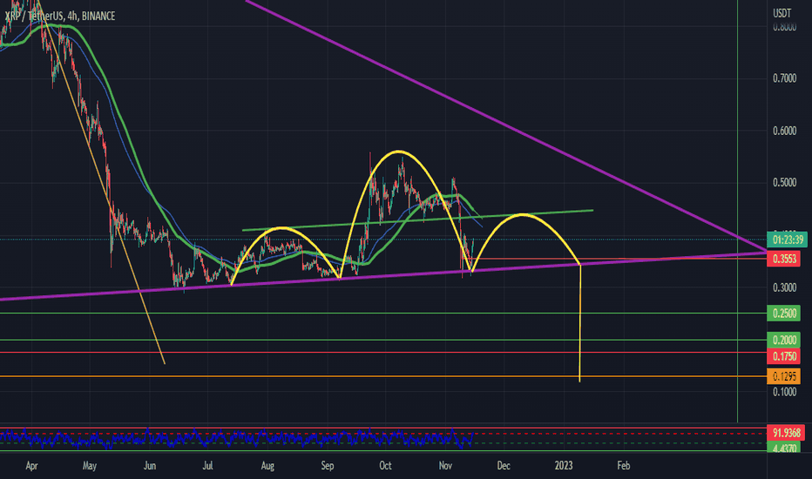Click the 0.6000 price axis tick
The image size is (812, 479).
(784, 131)
